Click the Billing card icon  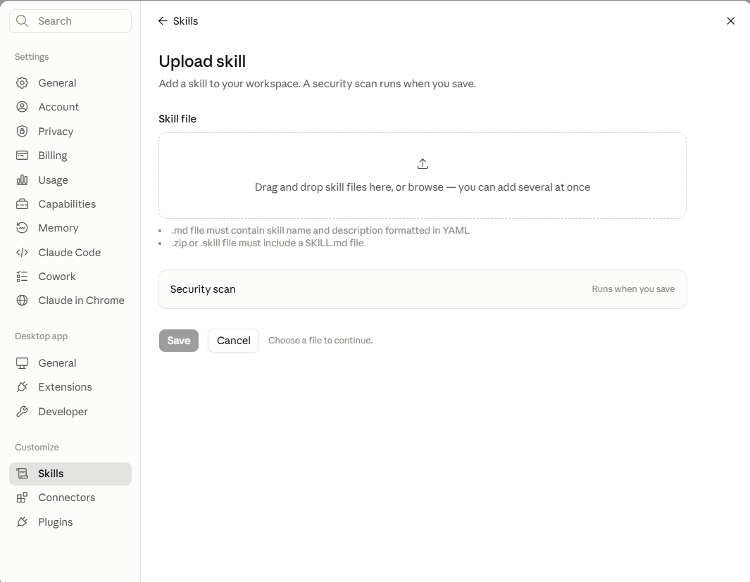click(x=22, y=156)
